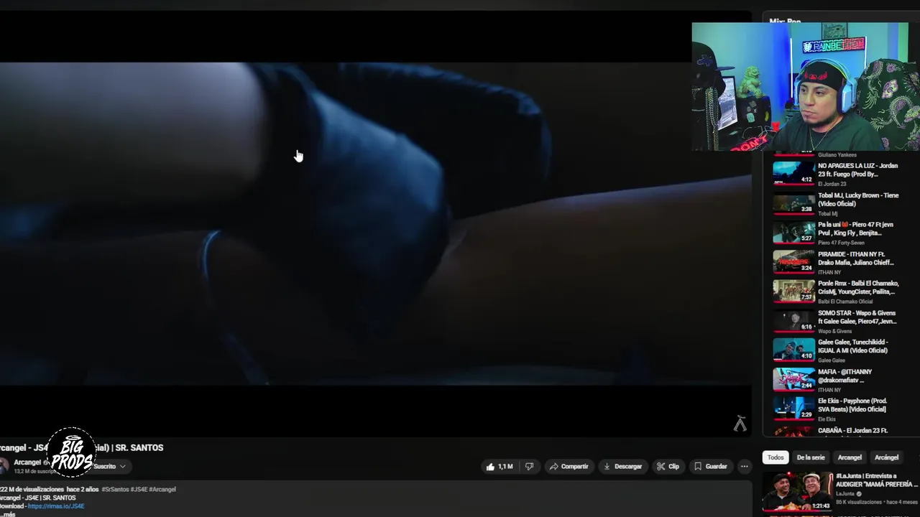Open the rimas.io/JS4E download link
Viewport: 920px width, 517px height.
[x=56, y=506]
